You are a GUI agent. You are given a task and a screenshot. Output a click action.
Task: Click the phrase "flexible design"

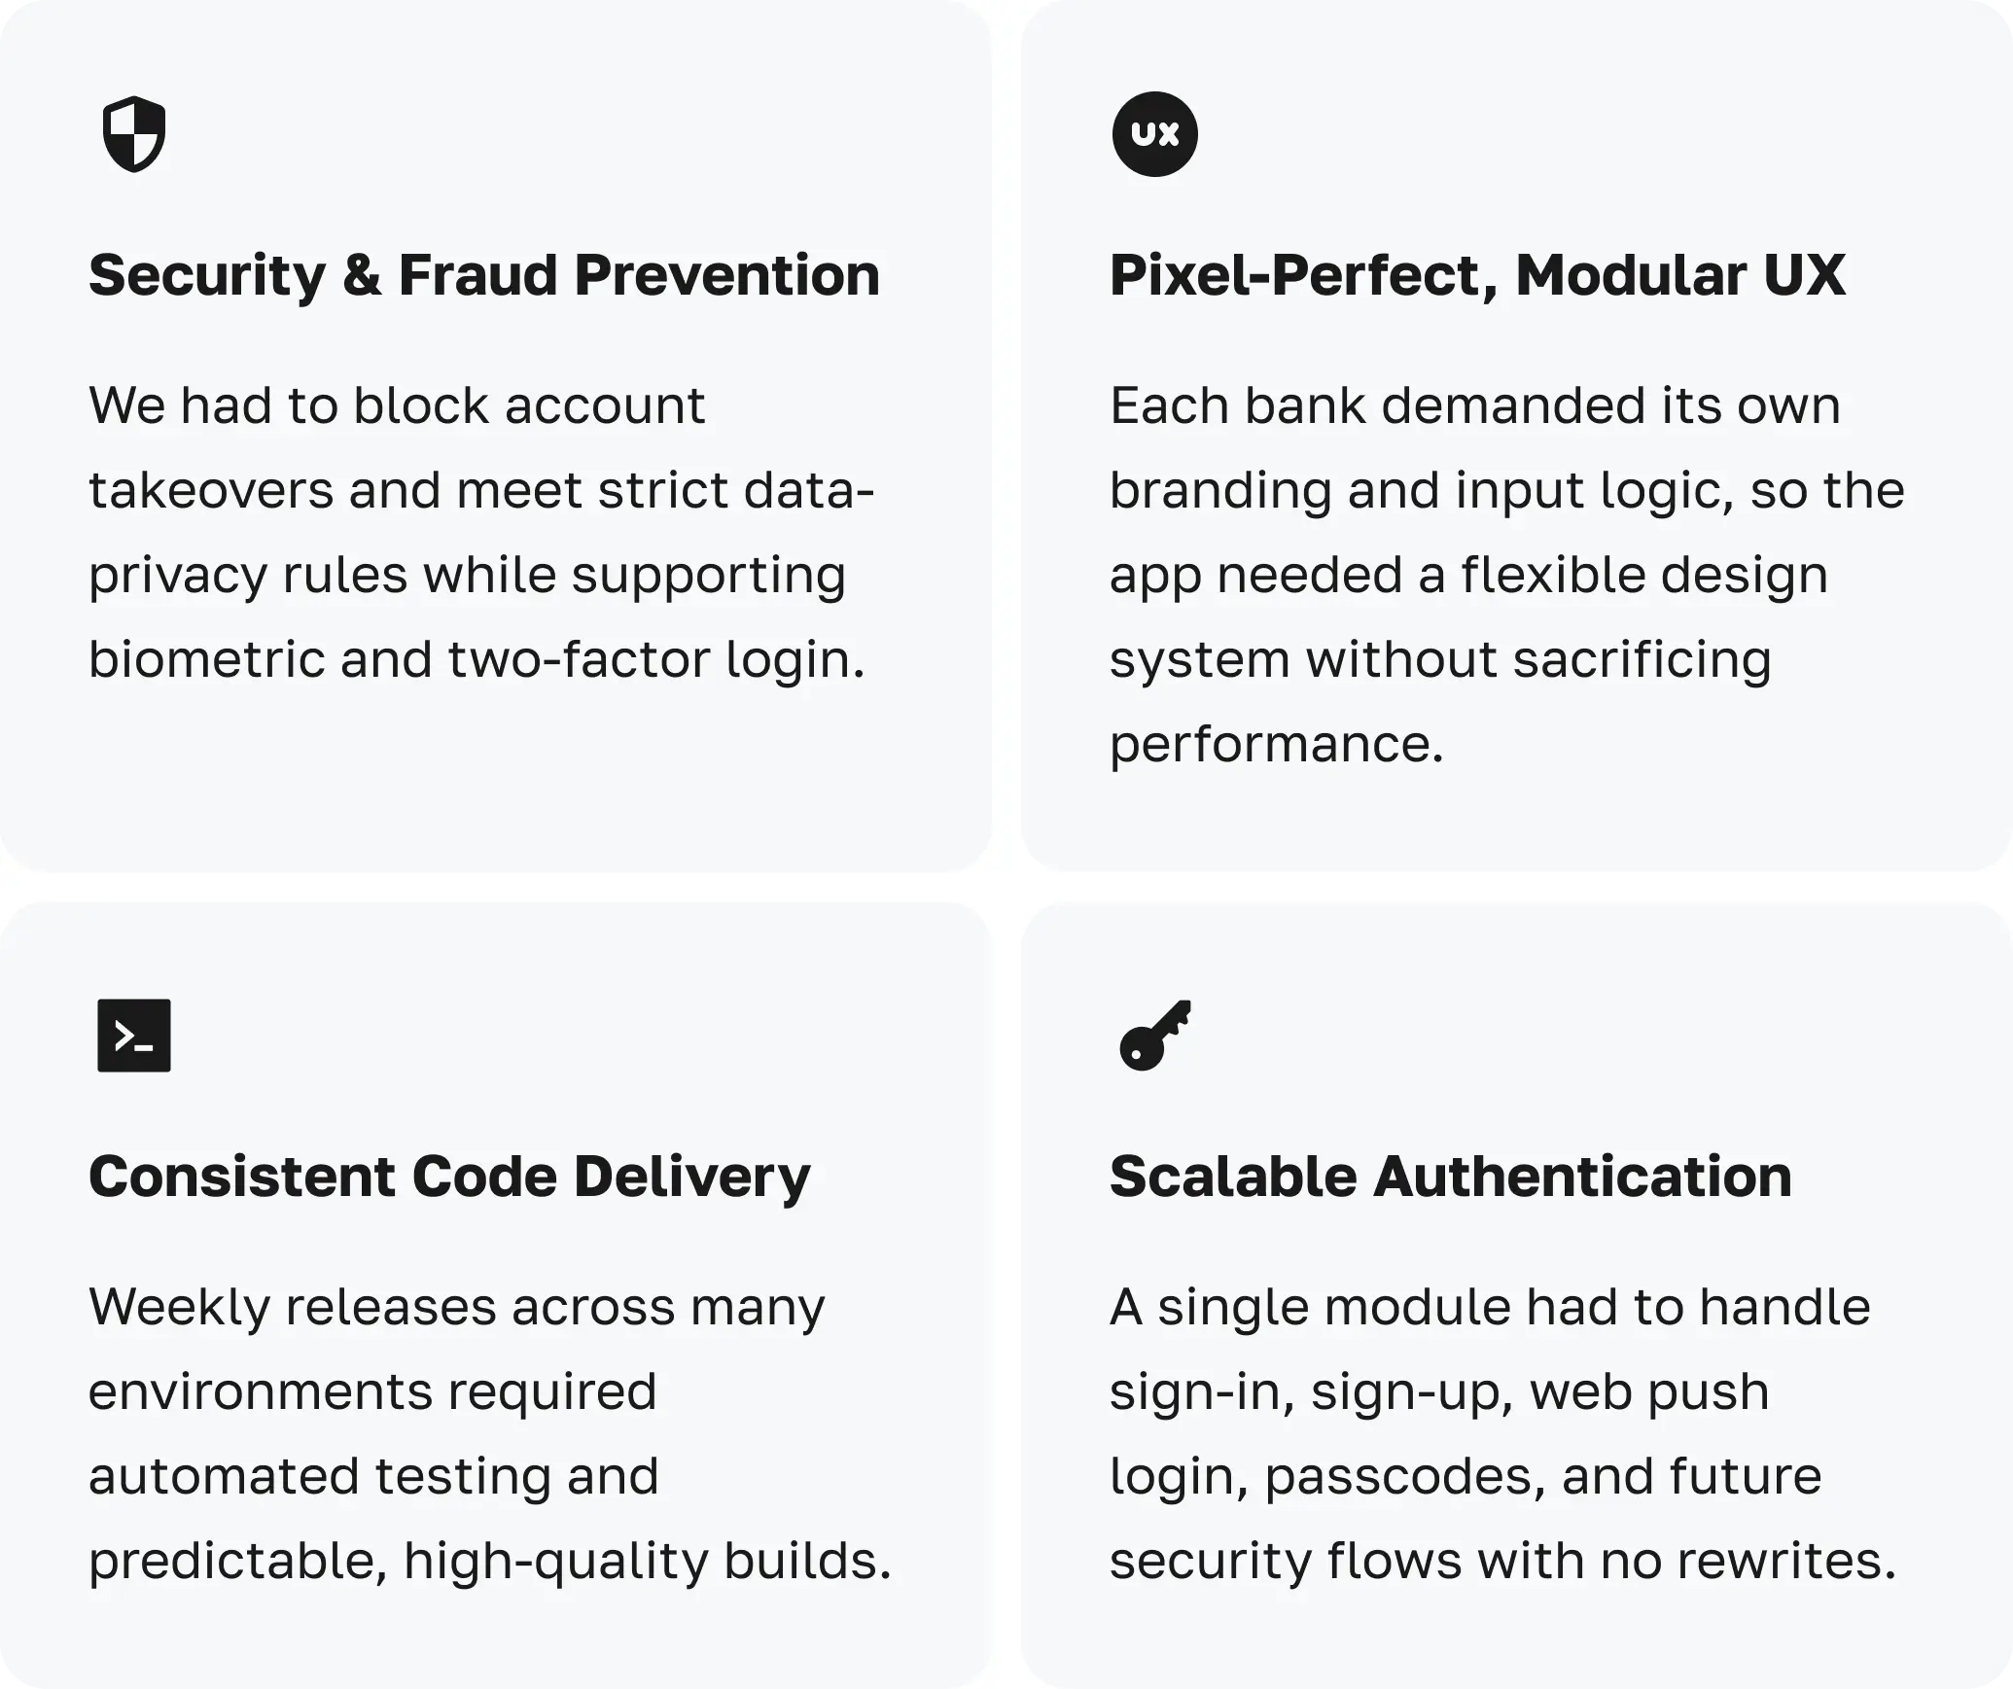pos(1643,576)
